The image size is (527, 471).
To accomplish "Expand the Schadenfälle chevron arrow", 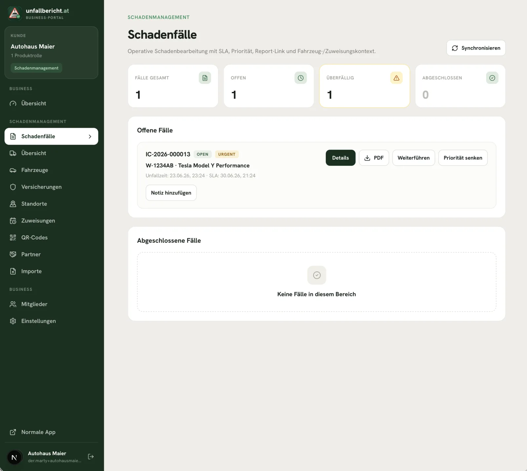I will (x=90, y=136).
